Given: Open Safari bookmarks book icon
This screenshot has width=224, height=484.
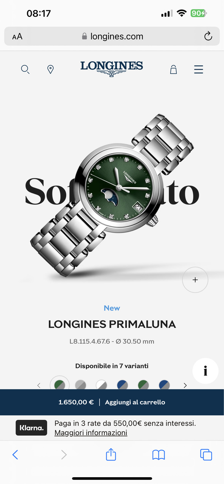Looking at the screenshot, I should (x=159, y=455).
